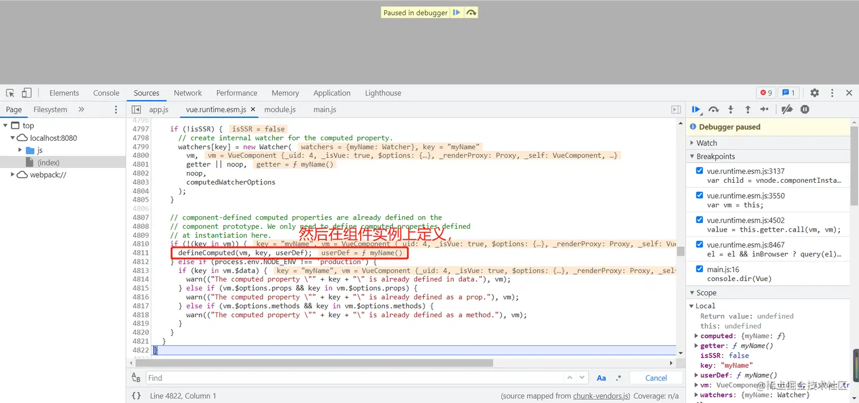
Task: Switch to the Console panel tab
Action: click(106, 93)
